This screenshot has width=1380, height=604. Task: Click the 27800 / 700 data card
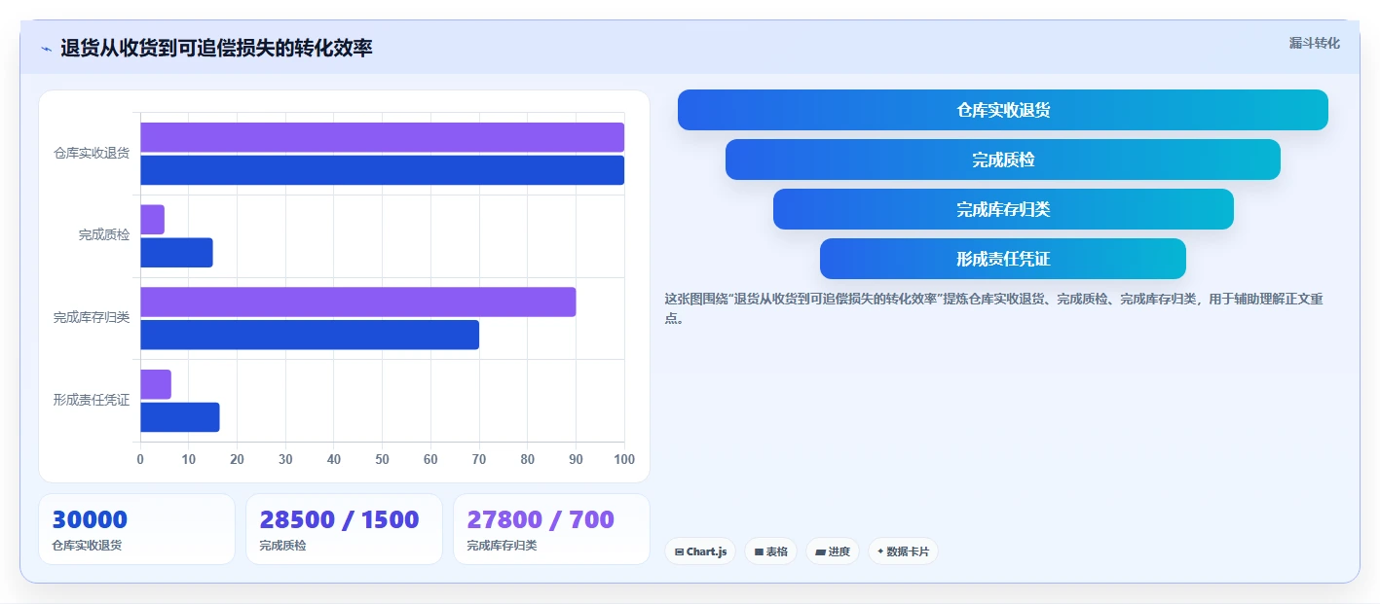(x=551, y=529)
